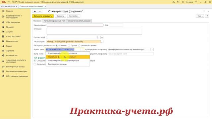This screenshot has height=119, width=212.
Task: Click the Наименование input field
Action: click(x=75, y=25)
